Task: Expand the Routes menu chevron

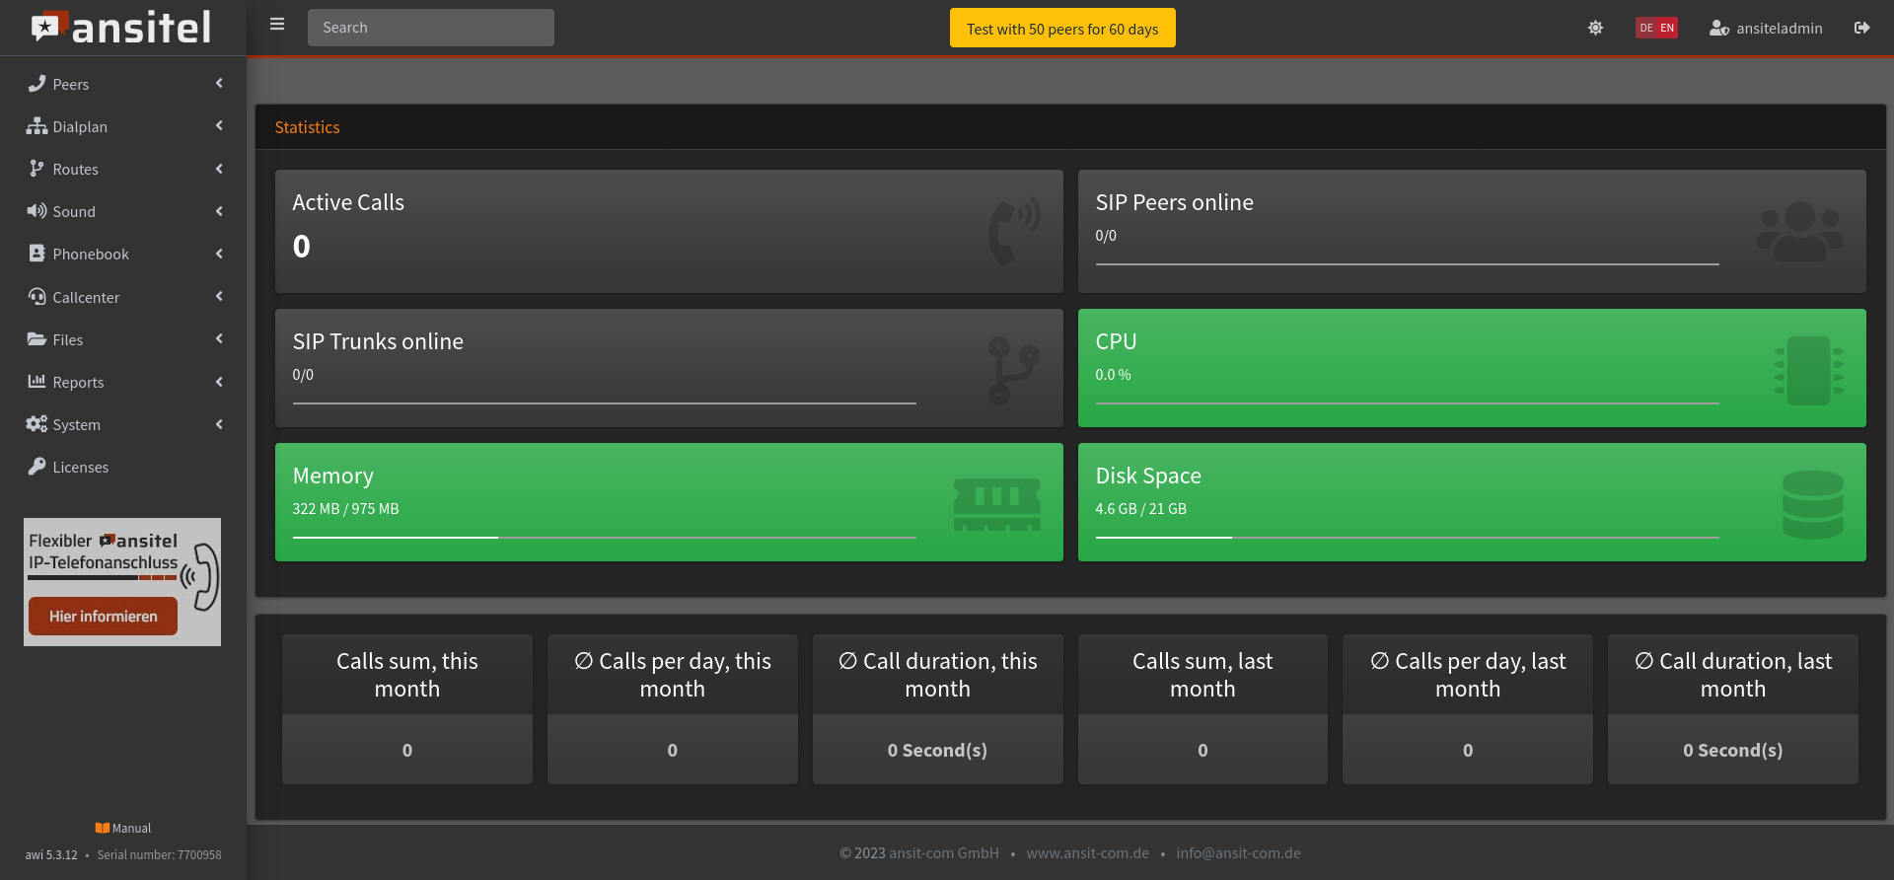Action: (x=219, y=169)
